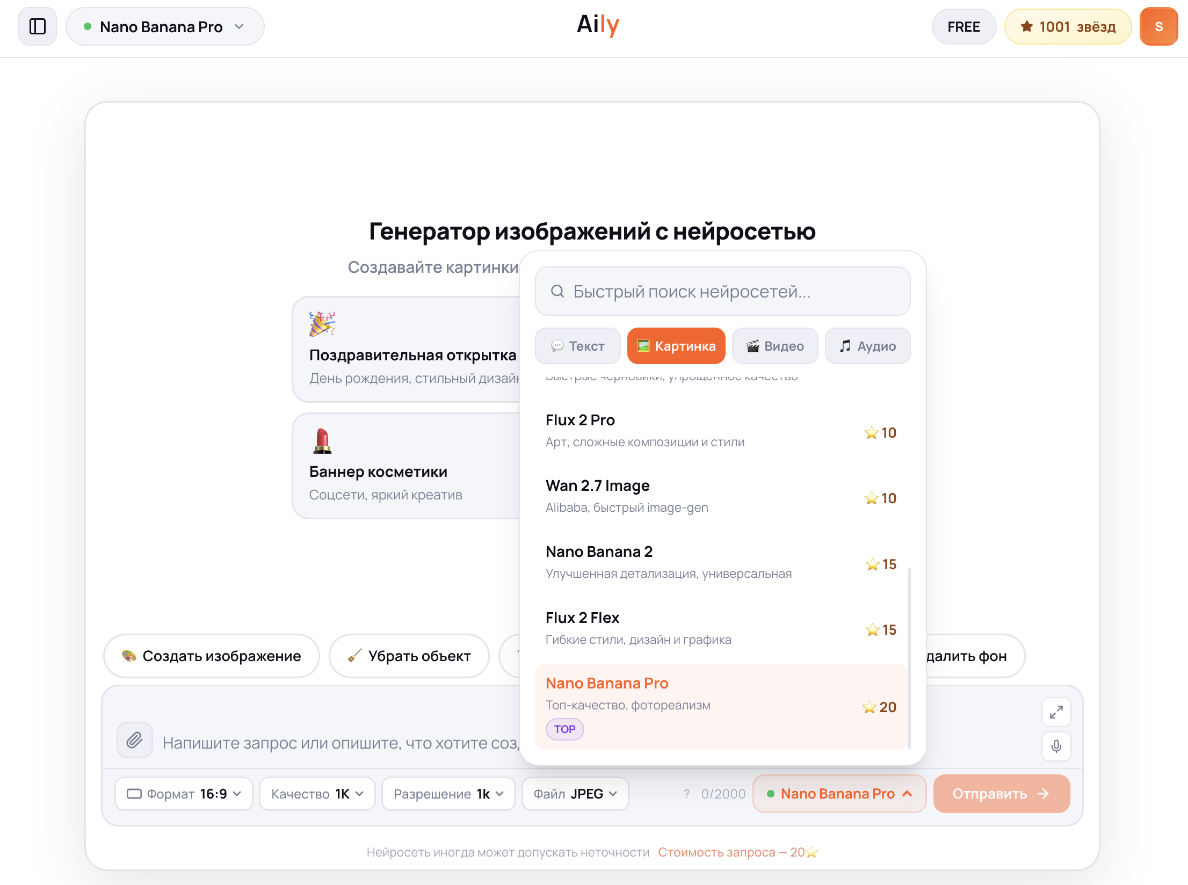1188x885 pixels.
Task: Click the star cost 20 for Nano Banana Pro
Action: [x=879, y=707]
